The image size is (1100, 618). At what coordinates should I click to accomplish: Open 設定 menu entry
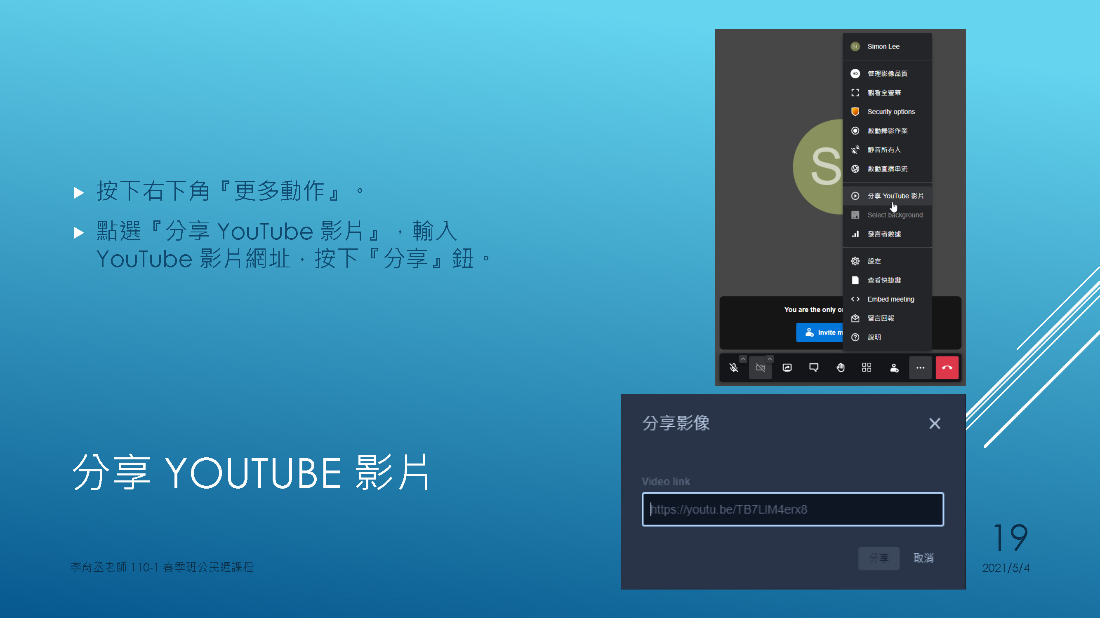[887, 261]
